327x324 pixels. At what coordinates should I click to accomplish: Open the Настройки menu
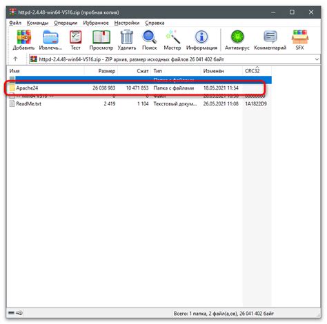point(127,23)
